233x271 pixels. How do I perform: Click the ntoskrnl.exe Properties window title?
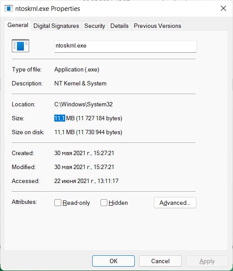coord(48,9)
